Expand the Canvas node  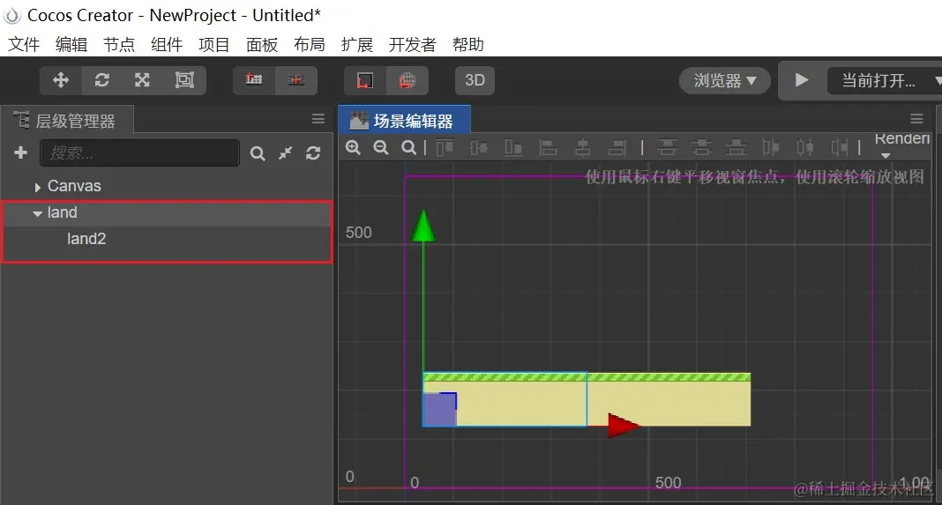37,188
